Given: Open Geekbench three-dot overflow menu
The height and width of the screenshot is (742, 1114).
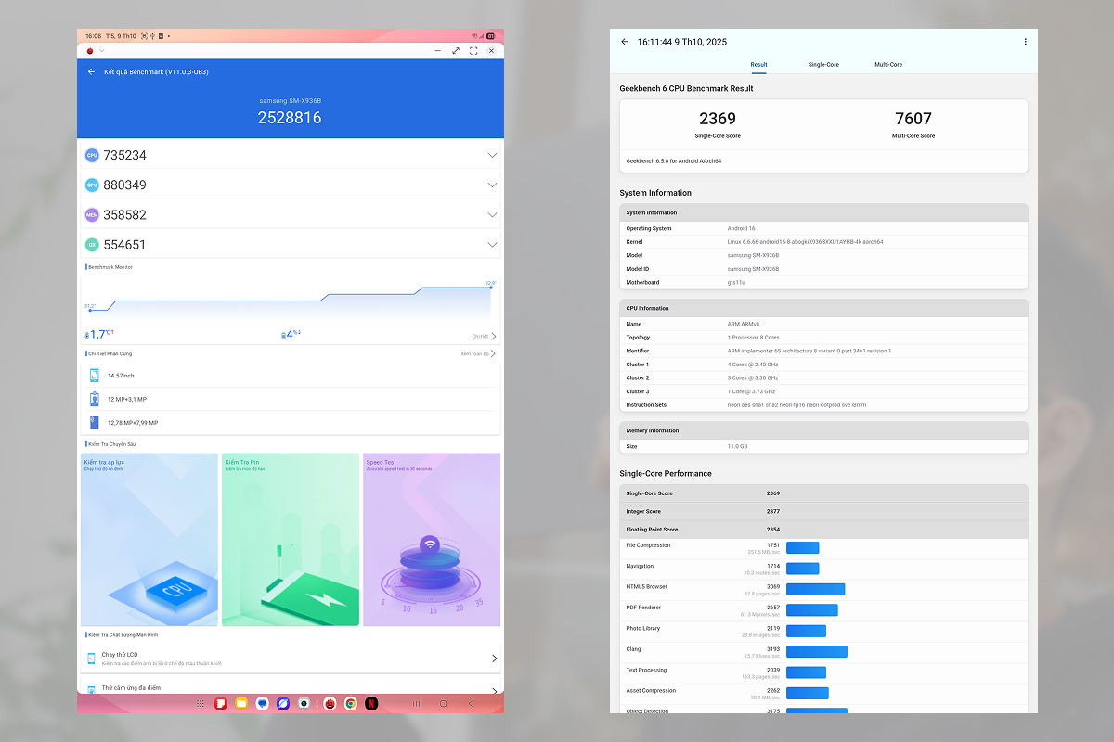Looking at the screenshot, I should (x=1025, y=42).
